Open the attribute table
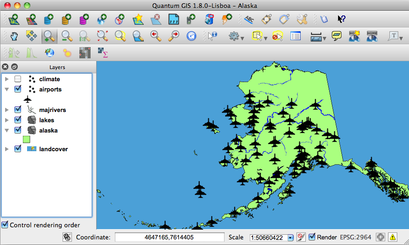This screenshot has height=245, width=409. (x=295, y=36)
